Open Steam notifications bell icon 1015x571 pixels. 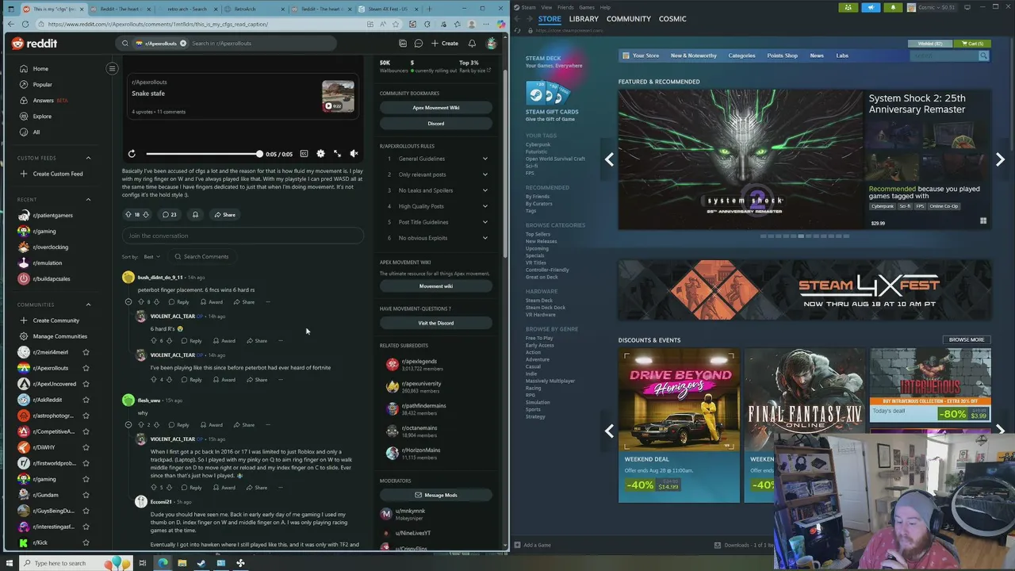[x=893, y=7]
